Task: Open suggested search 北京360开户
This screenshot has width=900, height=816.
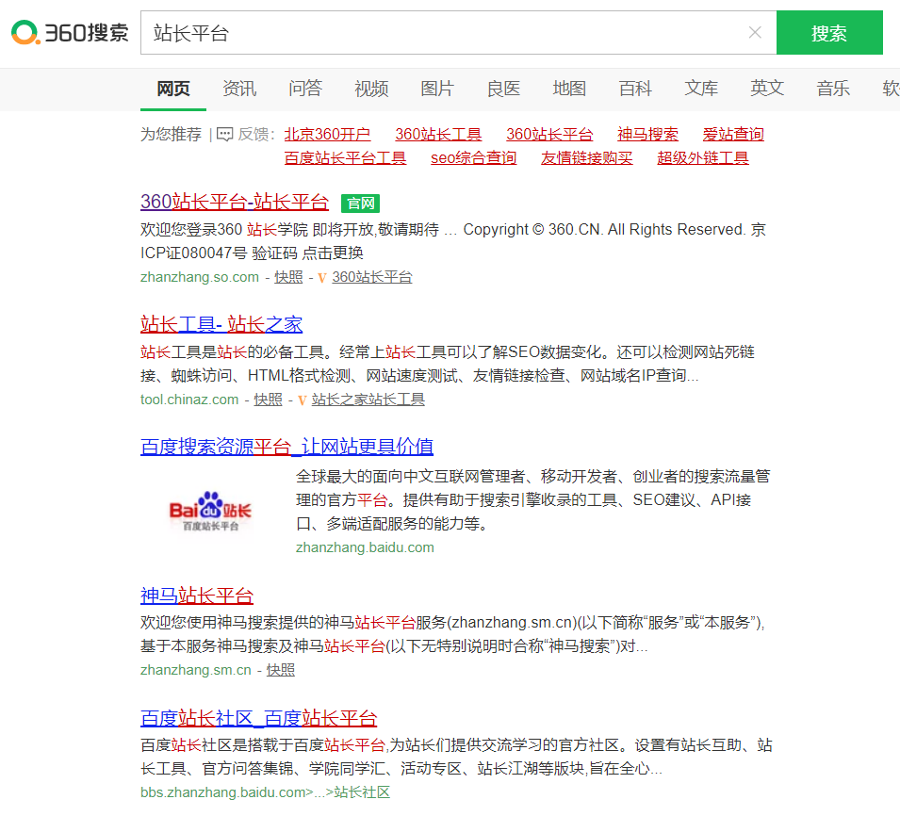Action: (327, 135)
